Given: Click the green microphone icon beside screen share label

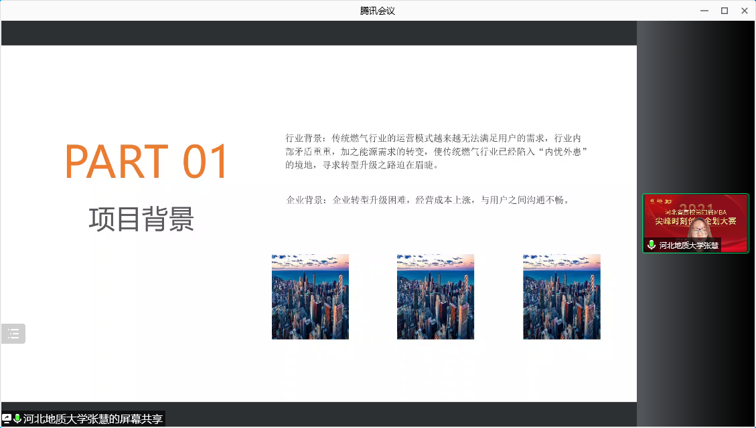Looking at the screenshot, I should coord(17,419).
